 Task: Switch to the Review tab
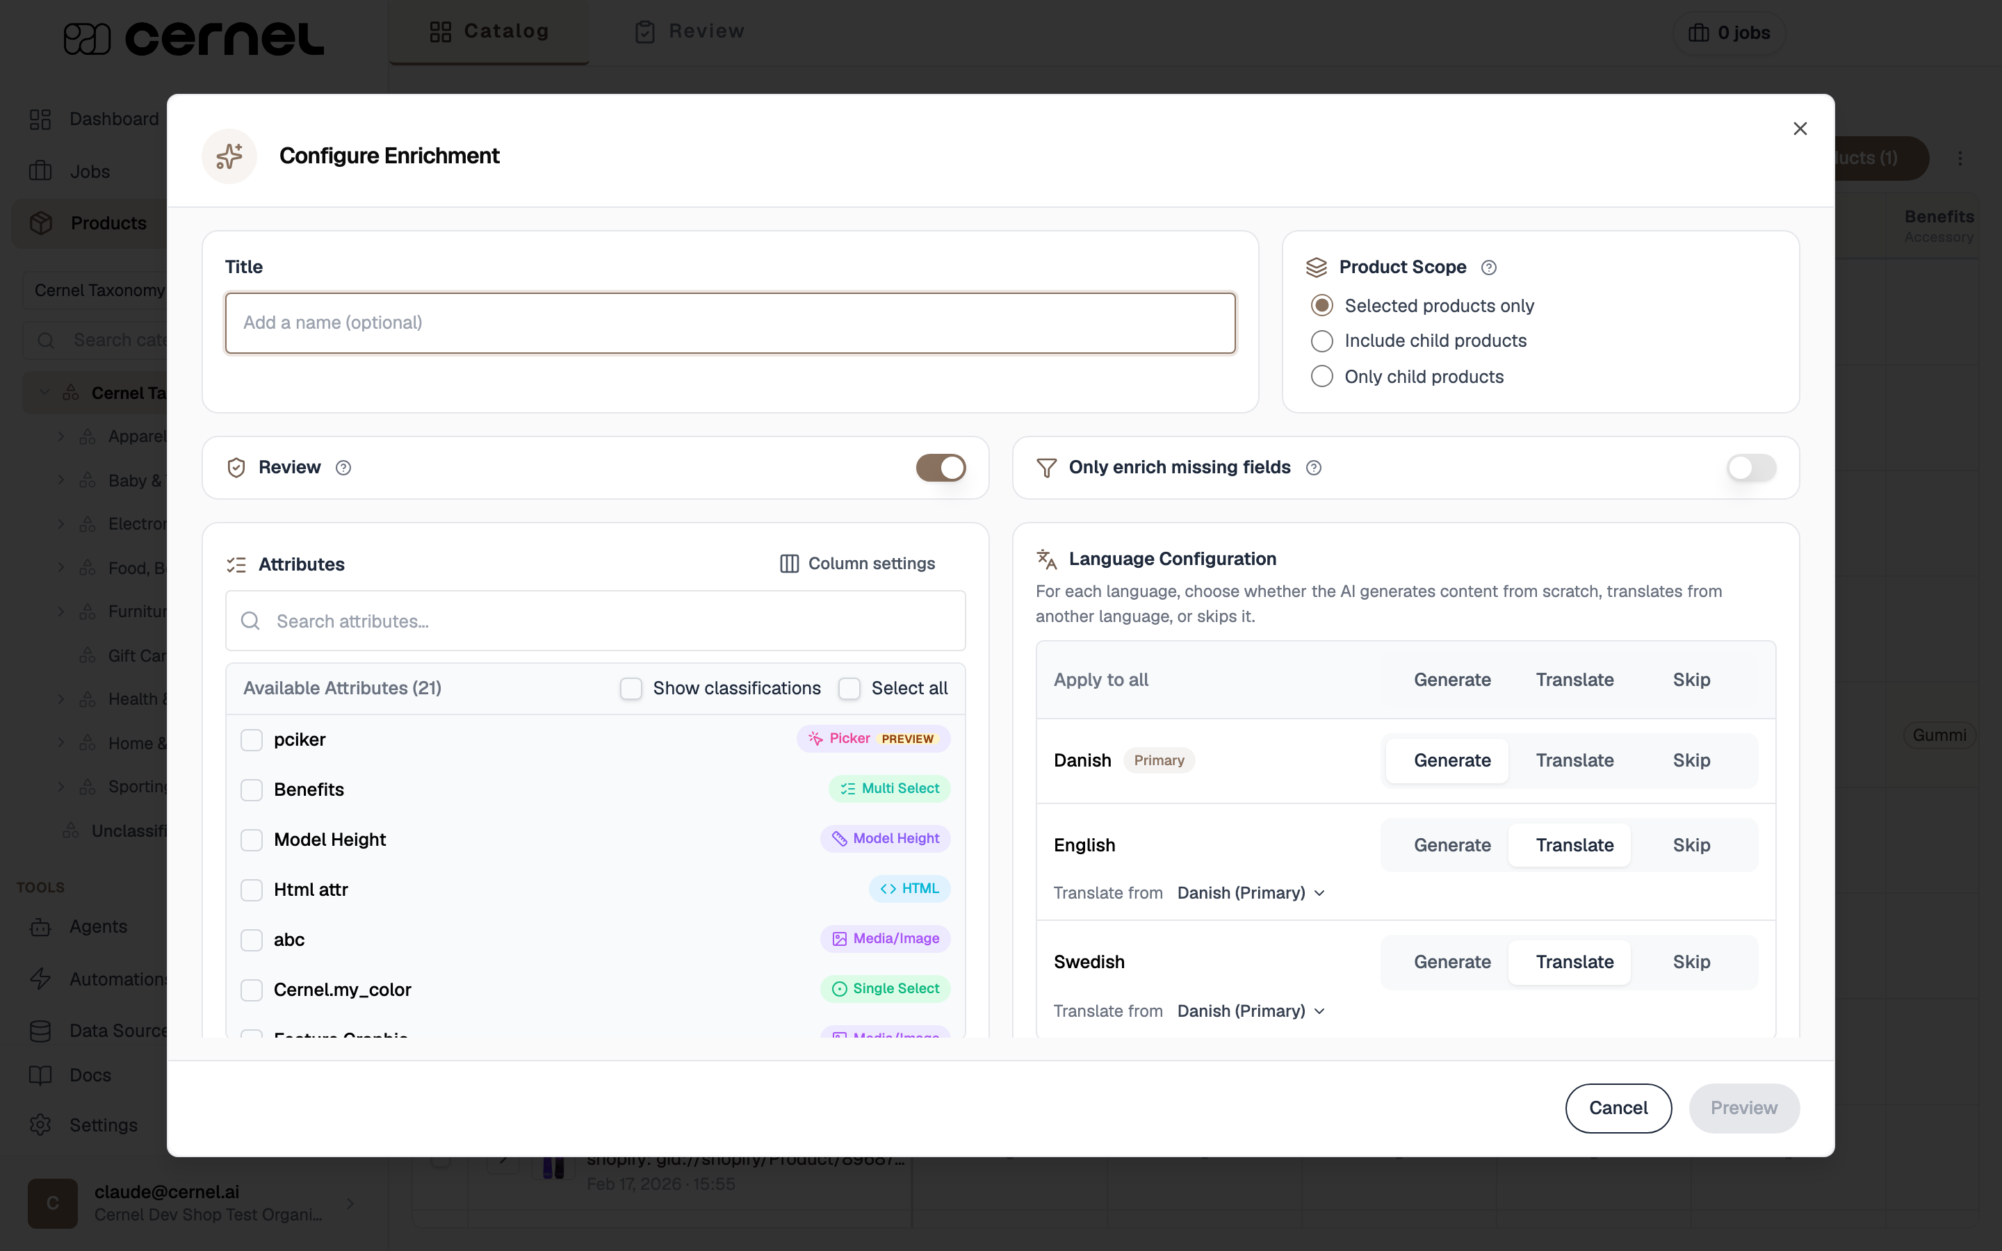[x=690, y=31]
